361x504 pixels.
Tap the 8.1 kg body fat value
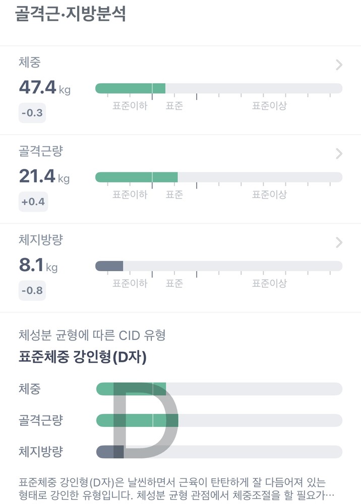[x=38, y=266]
